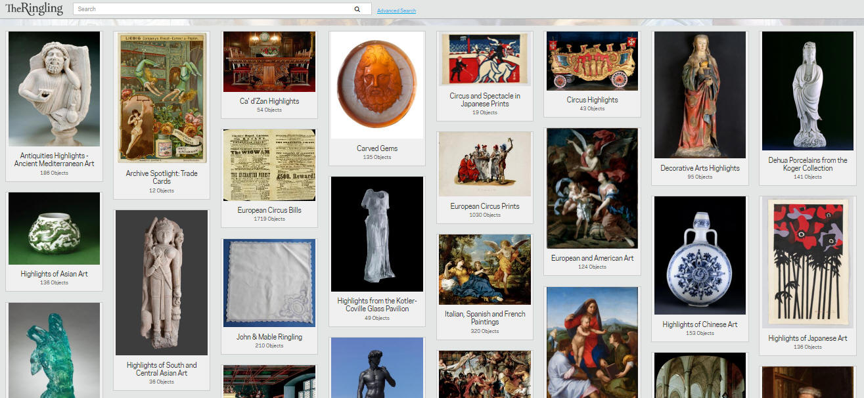Open Dehua Porcelains white figure image
Viewport: 864px width, 398px height.
pos(808,91)
